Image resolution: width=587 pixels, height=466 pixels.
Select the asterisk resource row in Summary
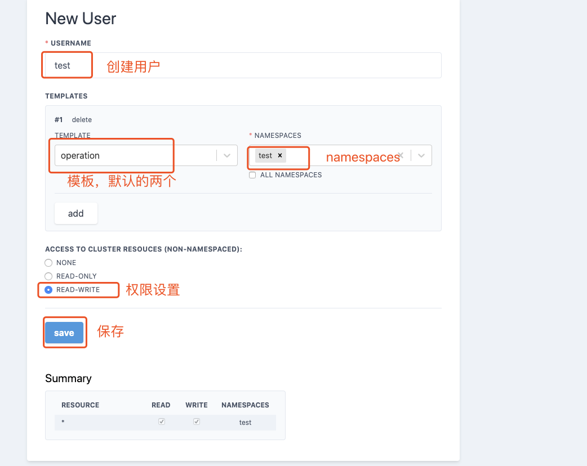tap(63, 422)
